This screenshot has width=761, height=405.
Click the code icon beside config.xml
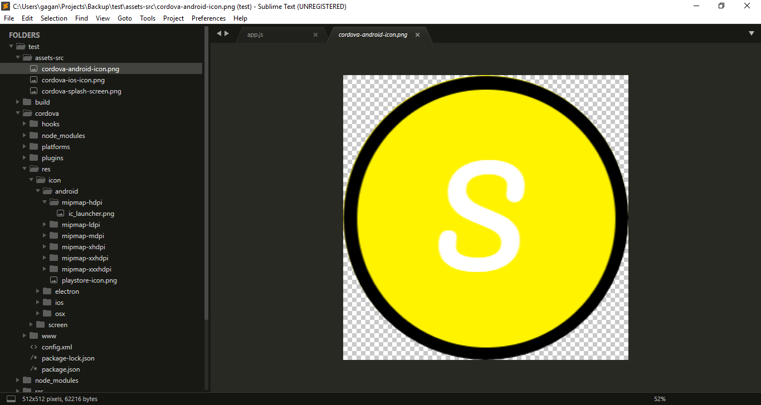[34, 347]
